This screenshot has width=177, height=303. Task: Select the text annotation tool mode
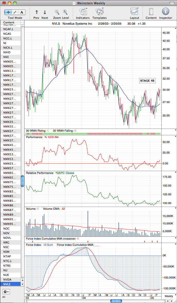[22, 12]
